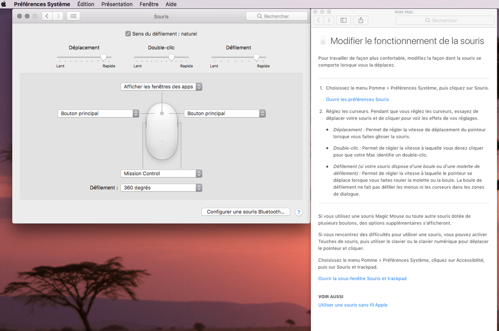Open the right Bouton principal dropdown
499x331 pixels.
pos(224,113)
